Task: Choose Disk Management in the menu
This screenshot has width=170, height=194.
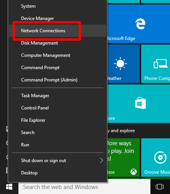Action: [x=58, y=43]
